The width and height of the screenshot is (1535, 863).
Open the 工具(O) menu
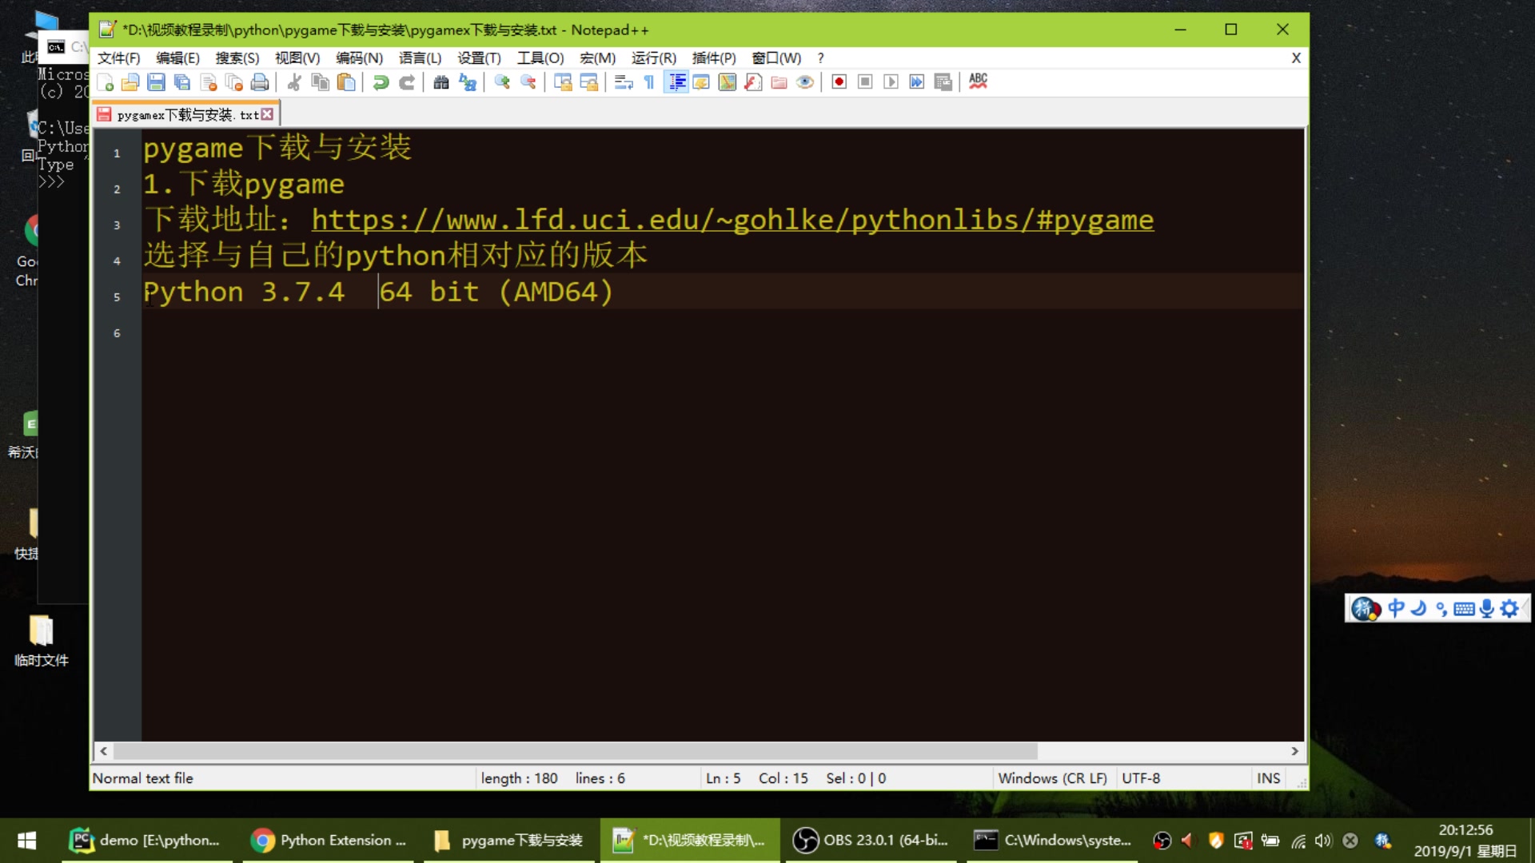[x=540, y=58]
